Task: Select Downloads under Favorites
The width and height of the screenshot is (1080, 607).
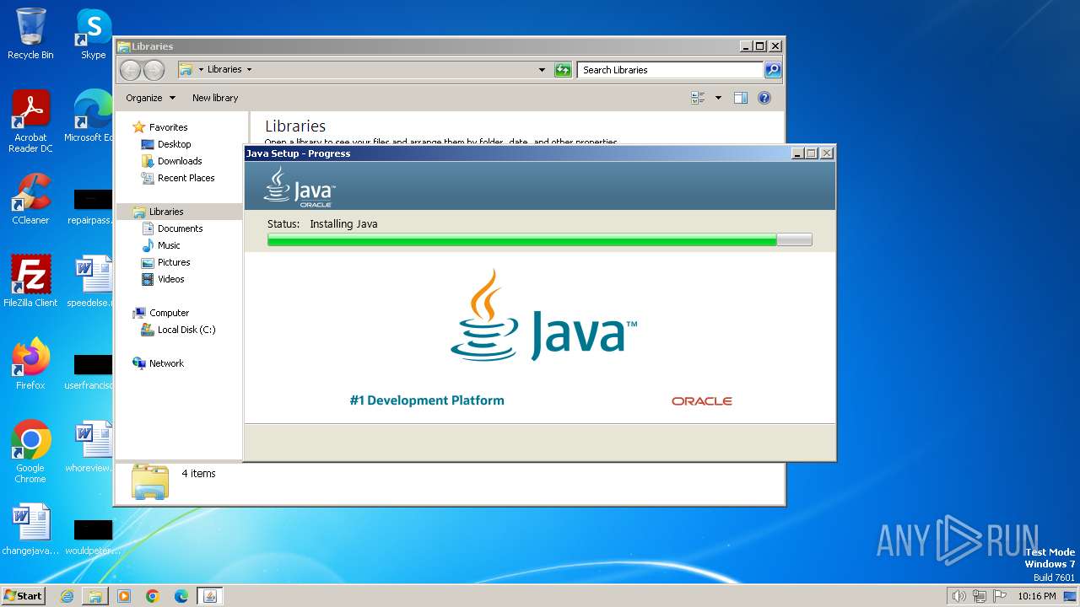Action: pyautogui.click(x=180, y=161)
